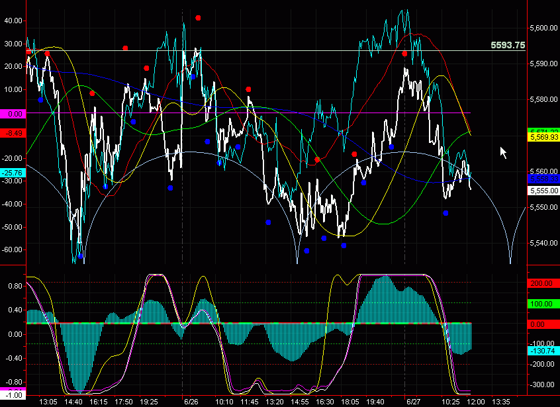Click the 6/26 date label

(191, 402)
